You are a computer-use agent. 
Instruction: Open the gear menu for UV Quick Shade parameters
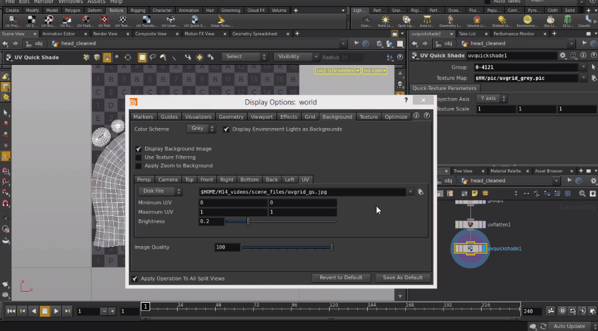pos(563,56)
